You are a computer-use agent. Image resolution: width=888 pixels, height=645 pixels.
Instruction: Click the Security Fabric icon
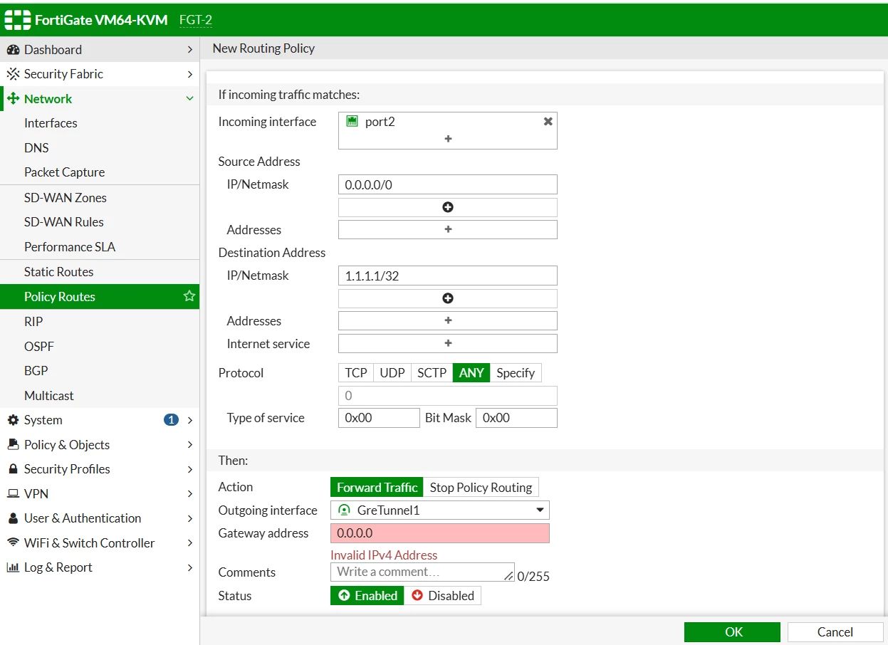(13, 74)
